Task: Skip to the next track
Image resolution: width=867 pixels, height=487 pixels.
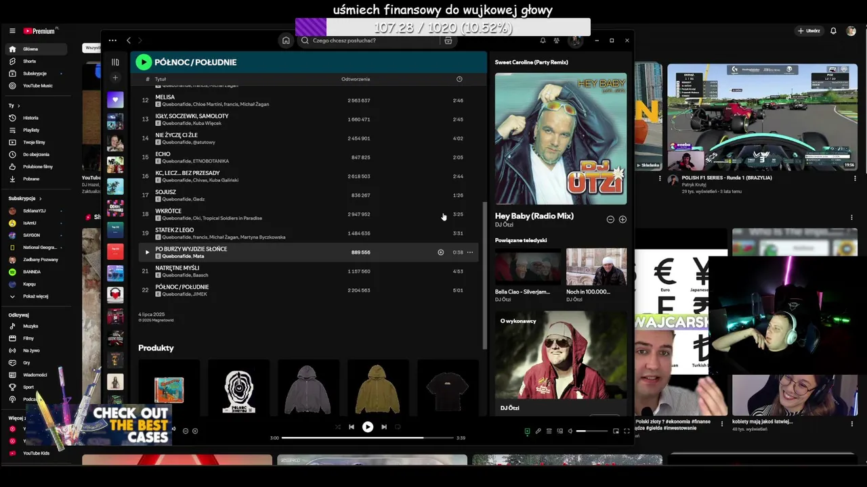Action: 384,427
